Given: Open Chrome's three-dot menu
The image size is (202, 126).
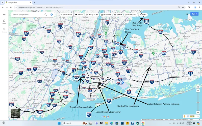Looking at the screenshot, I should coord(199,8).
